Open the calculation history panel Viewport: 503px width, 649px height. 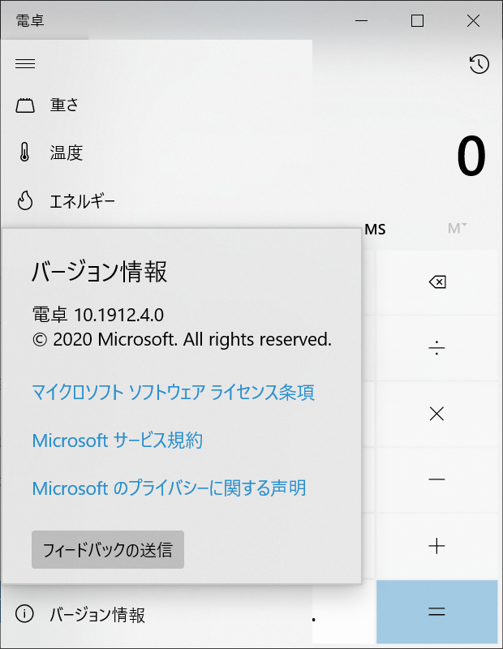coord(479,64)
